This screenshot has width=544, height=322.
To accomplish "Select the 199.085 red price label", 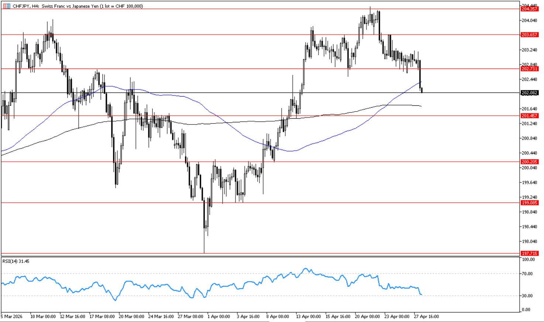I will pyautogui.click(x=529, y=203).
